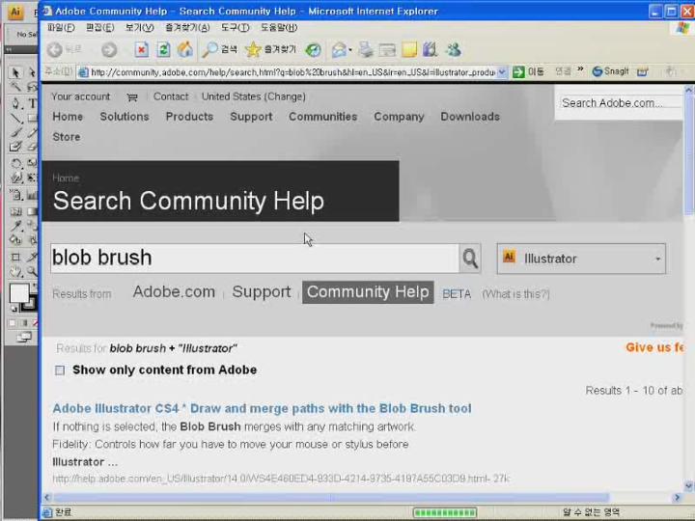
Task: Switch results to the Support tab
Action: click(262, 292)
